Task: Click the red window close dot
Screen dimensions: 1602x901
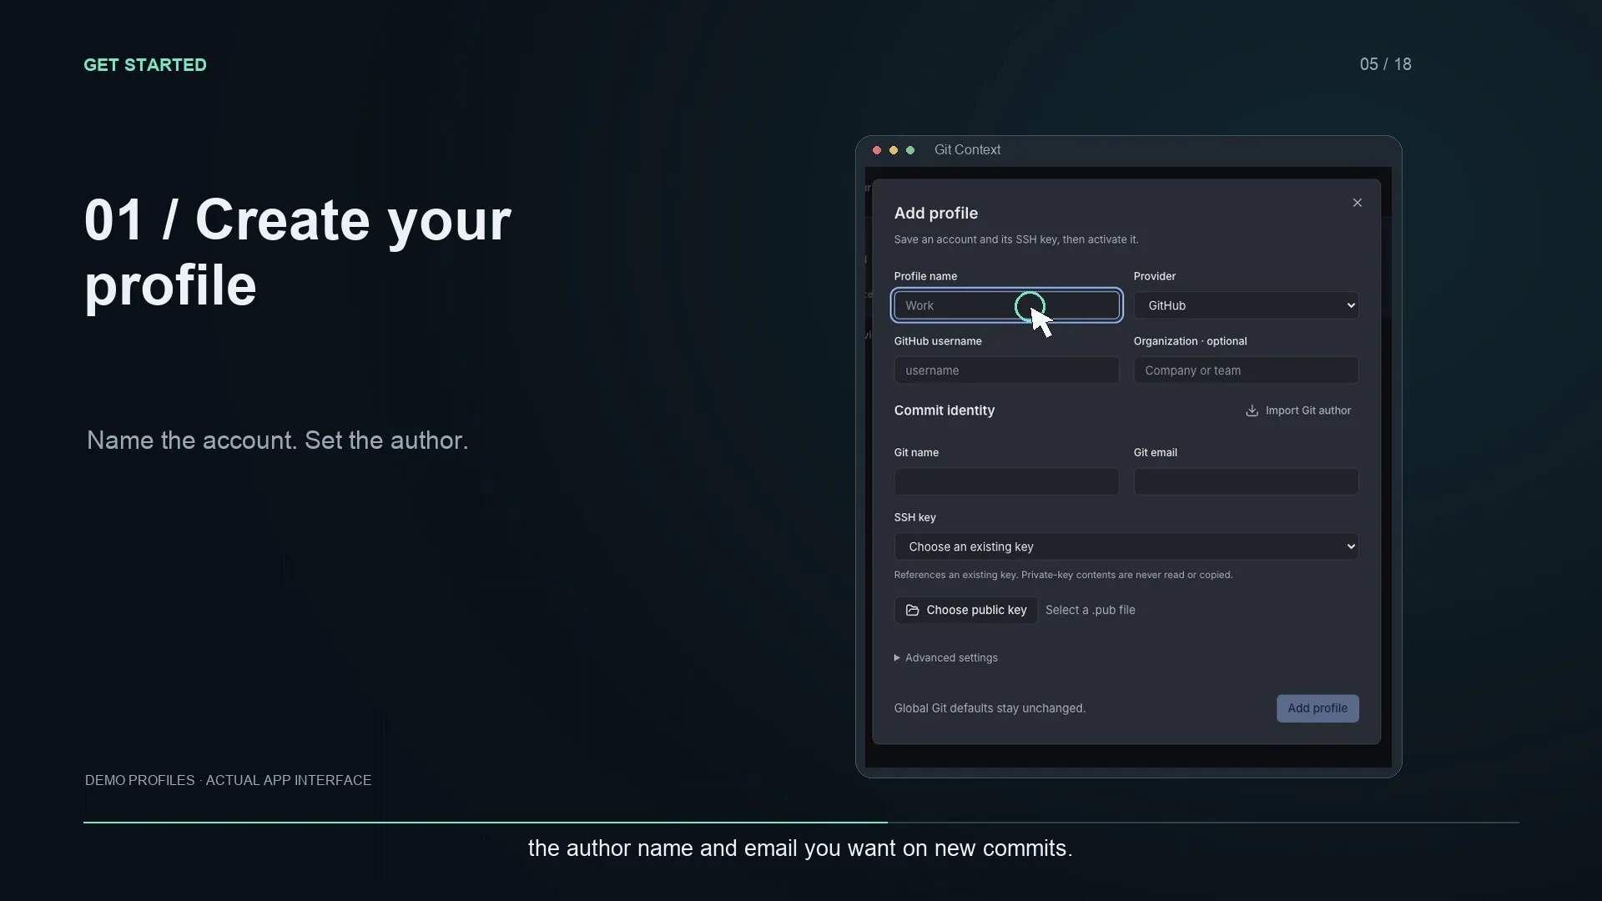Action: [877, 150]
